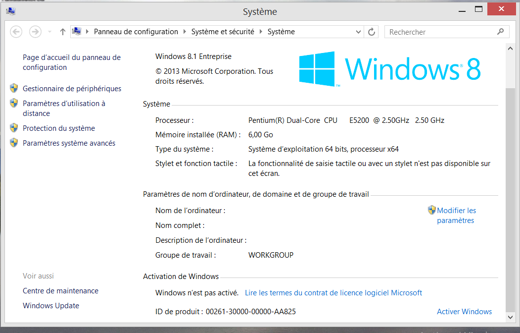Refresh the page with the refresh icon
Image resolution: width=520 pixels, height=333 pixels.
372,32
